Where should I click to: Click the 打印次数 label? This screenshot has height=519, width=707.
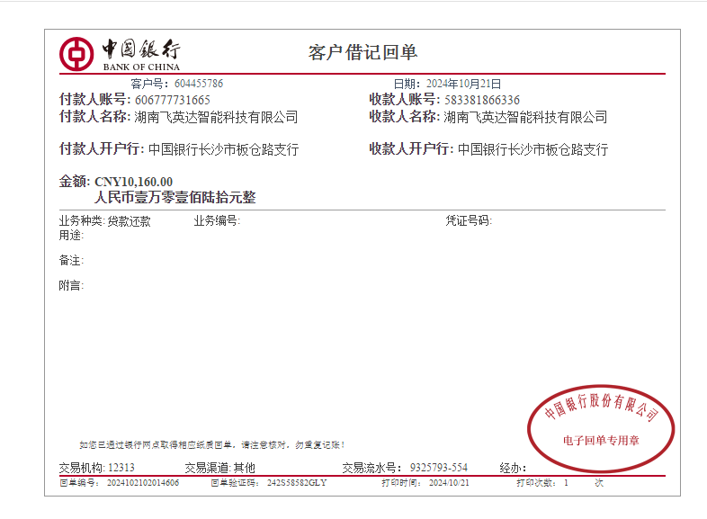(x=536, y=483)
